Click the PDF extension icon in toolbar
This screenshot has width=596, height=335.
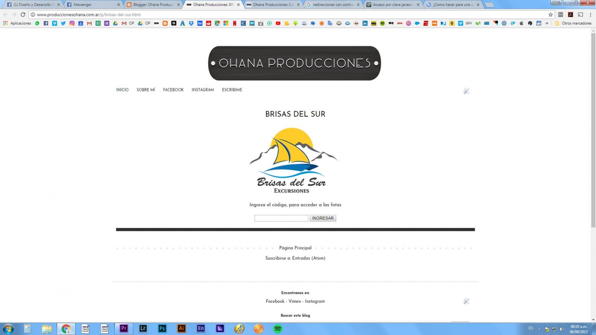click(571, 15)
